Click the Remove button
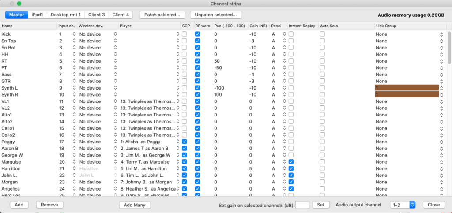The width and height of the screenshot is (452, 213). pos(49,205)
